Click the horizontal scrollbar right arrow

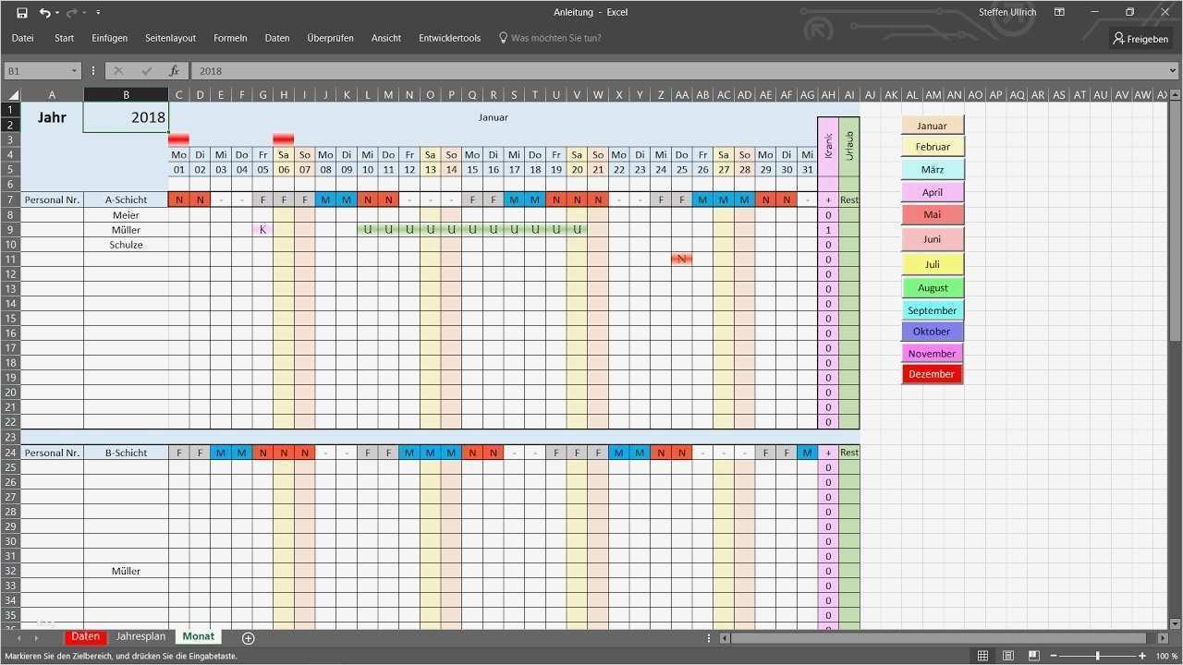[x=1164, y=638]
